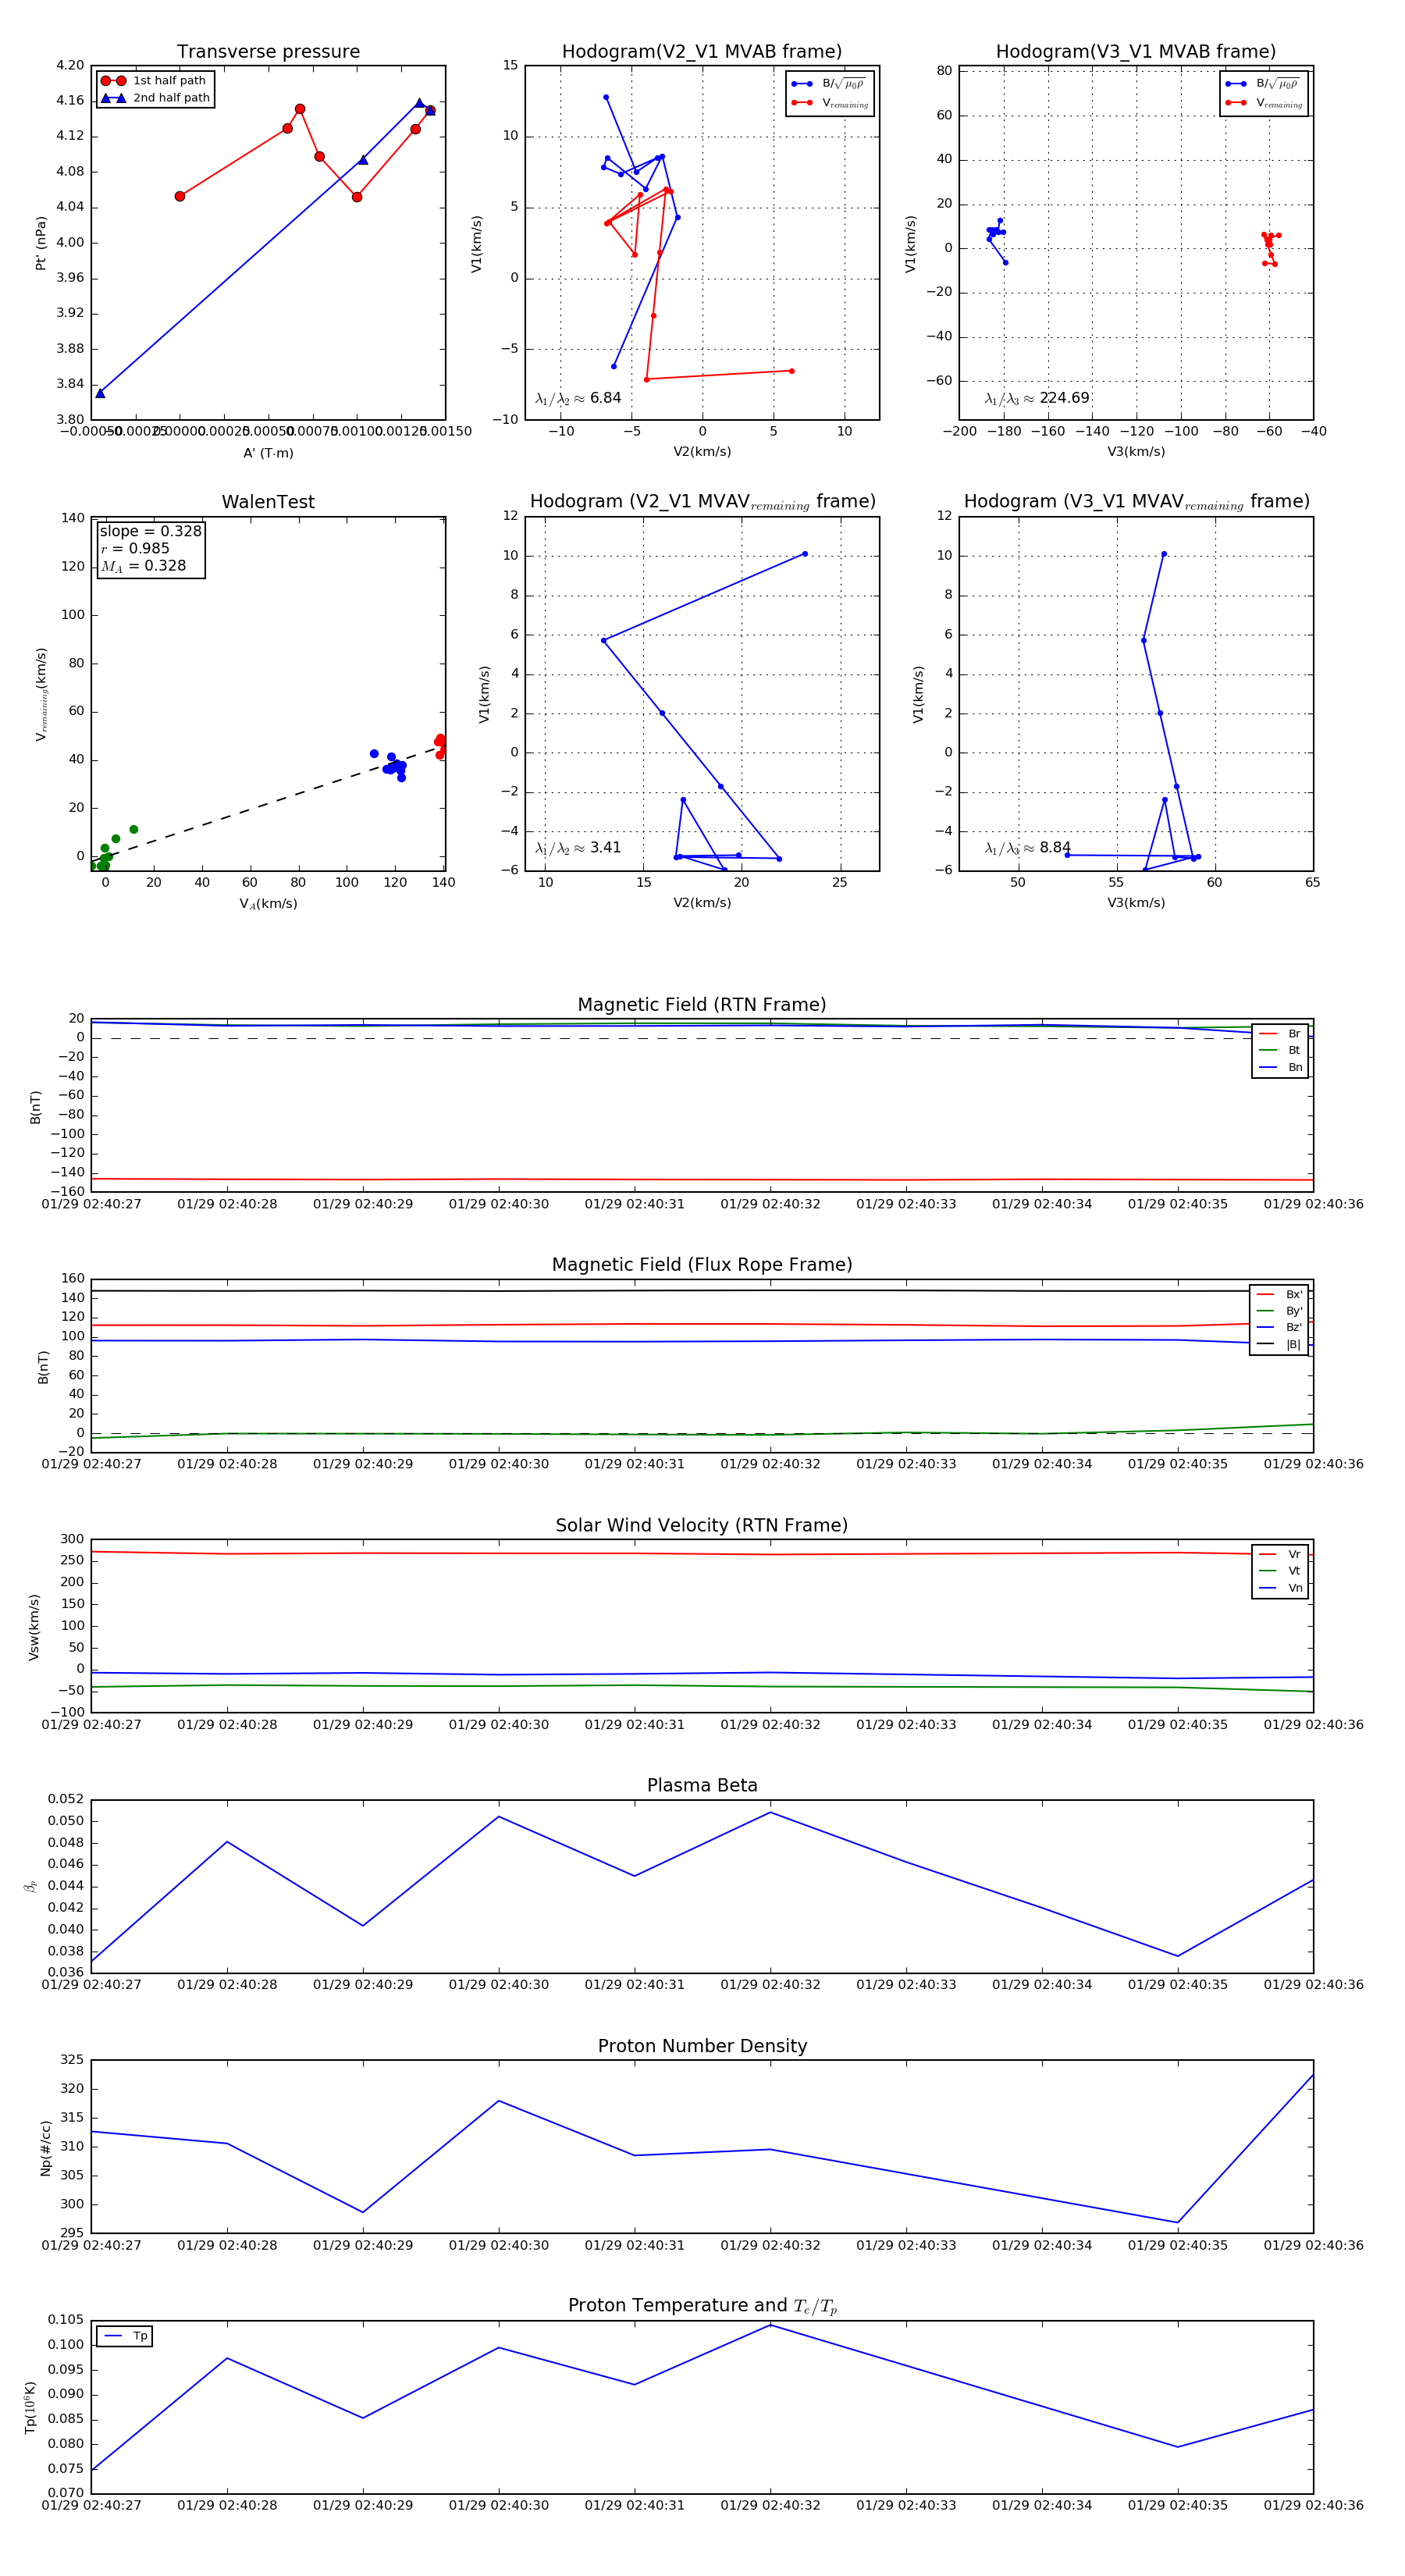This screenshot has width=1405, height=2576.
Task: Click the "Transverse pressure" plot title
Action: click(268, 52)
